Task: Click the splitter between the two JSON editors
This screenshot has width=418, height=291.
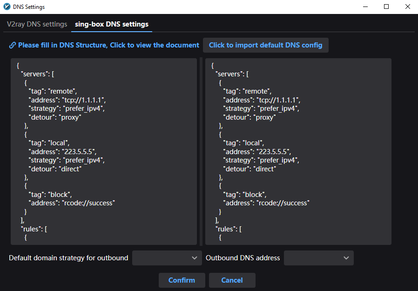Action: tap(201, 151)
